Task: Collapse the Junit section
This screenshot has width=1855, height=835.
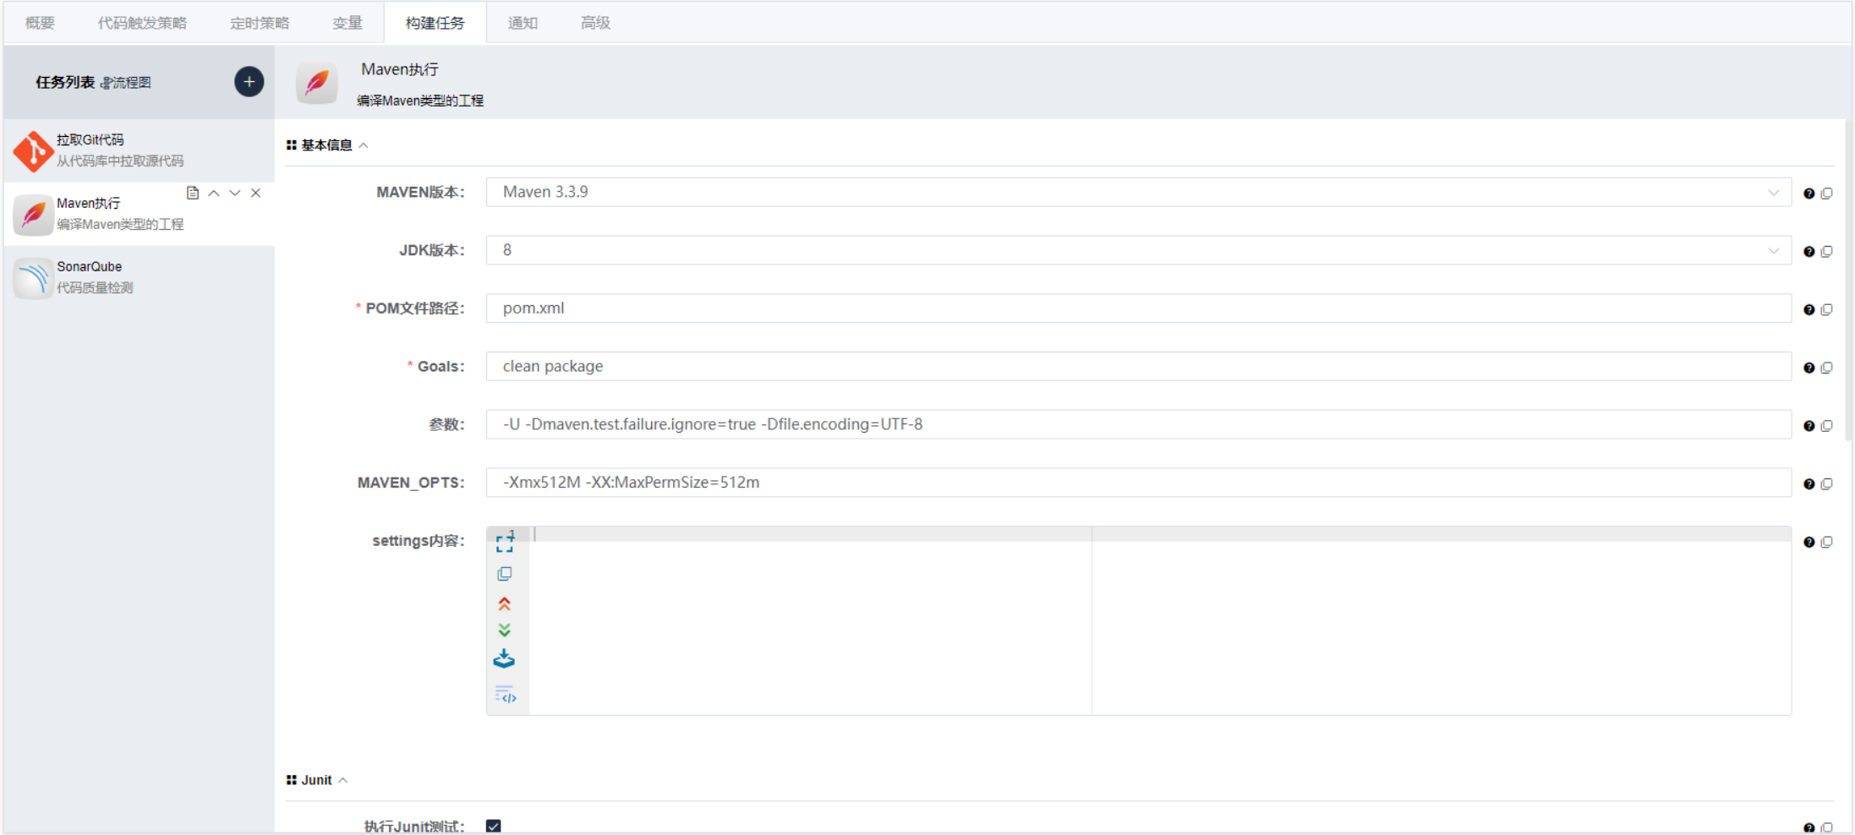Action: coord(343,780)
